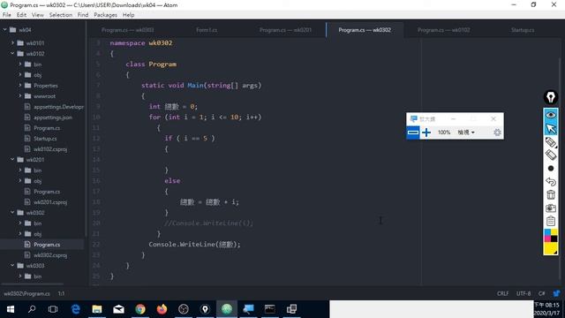Choose the black dot pen size

tap(551, 169)
